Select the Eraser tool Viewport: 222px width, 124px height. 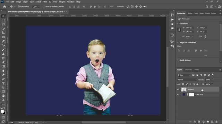pos(3,62)
